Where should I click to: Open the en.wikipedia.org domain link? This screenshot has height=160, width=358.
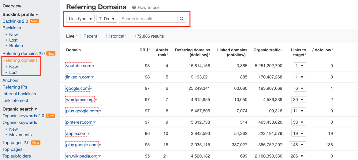pyautogui.click(x=82, y=156)
